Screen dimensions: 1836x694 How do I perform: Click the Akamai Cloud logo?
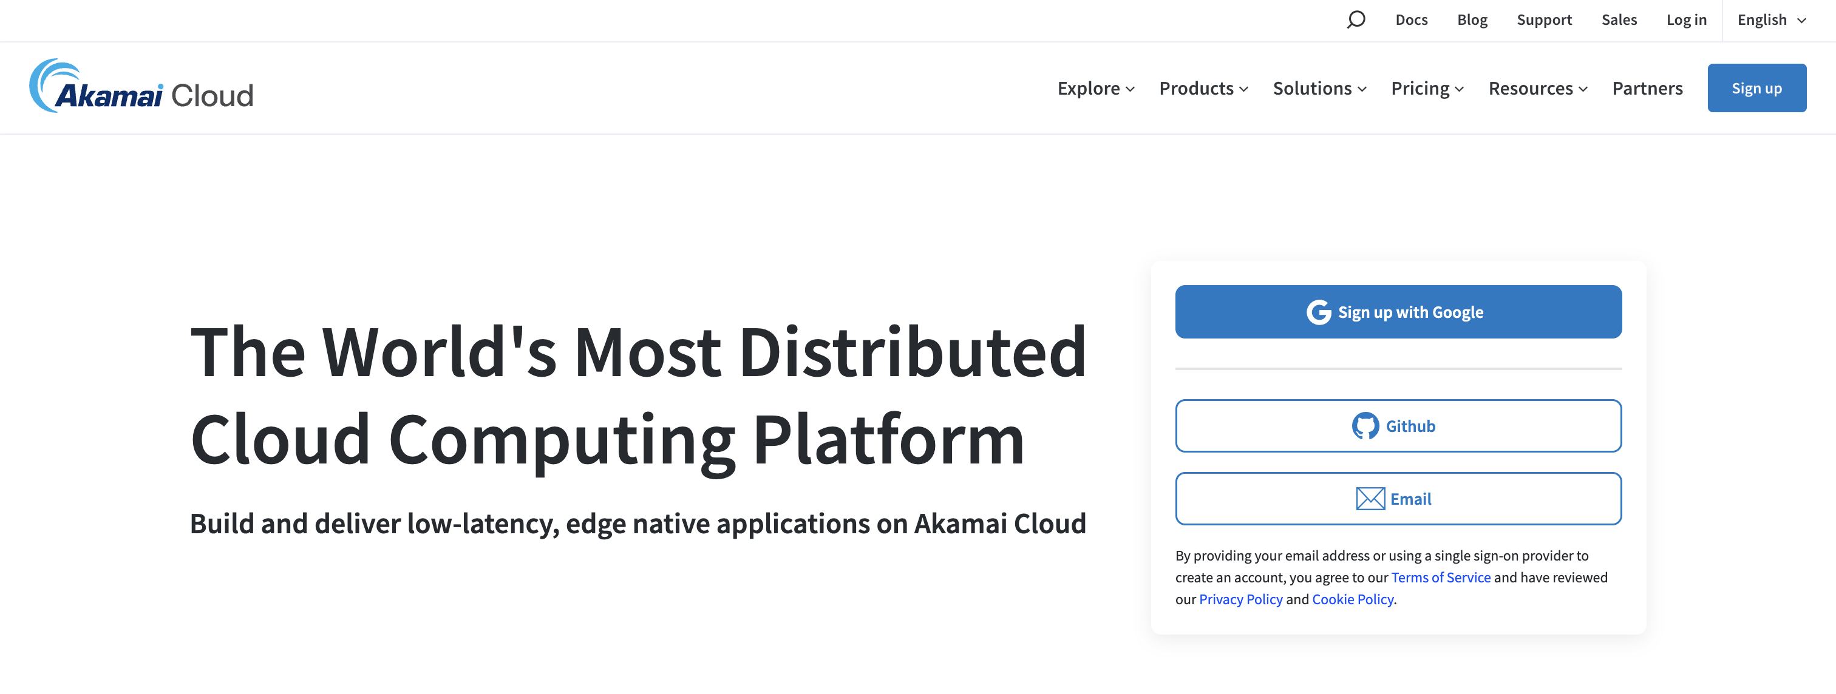click(x=141, y=87)
